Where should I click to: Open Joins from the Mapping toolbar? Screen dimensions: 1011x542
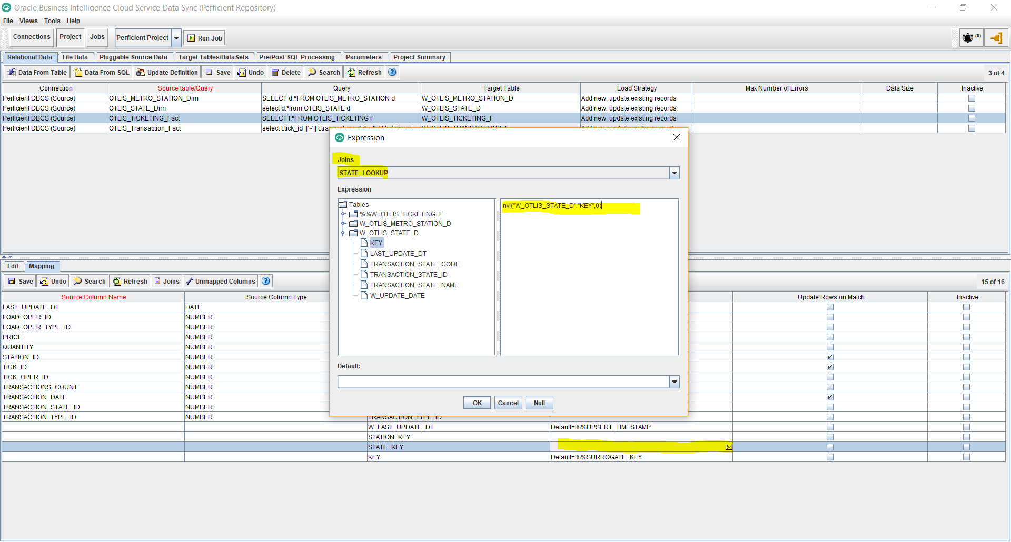(166, 282)
